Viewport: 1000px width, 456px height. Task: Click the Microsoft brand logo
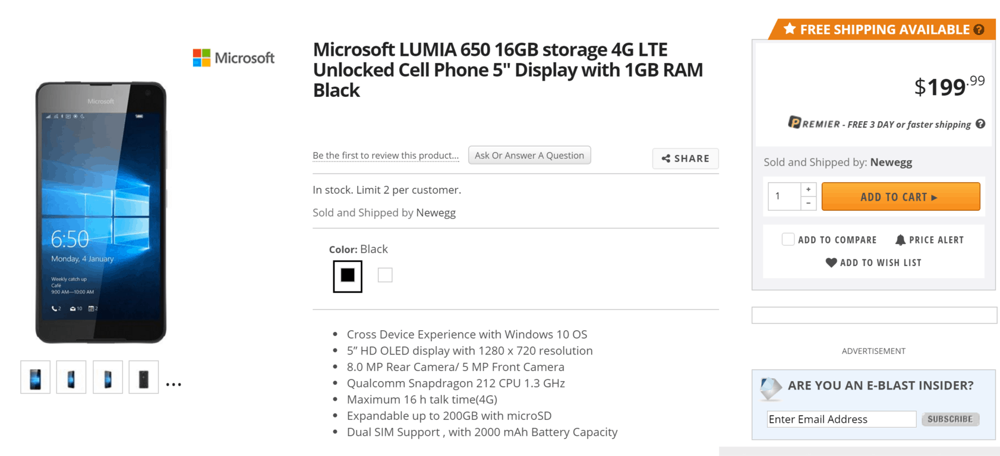point(234,58)
